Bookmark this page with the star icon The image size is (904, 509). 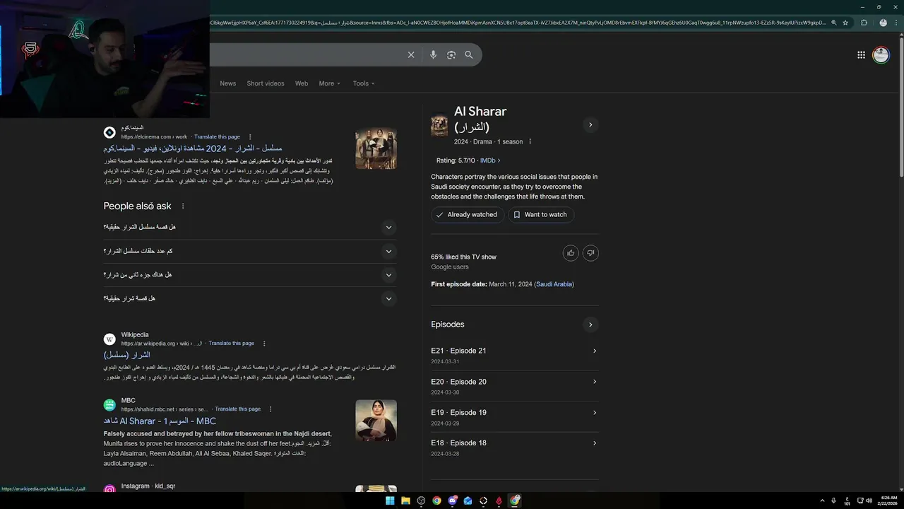[845, 23]
